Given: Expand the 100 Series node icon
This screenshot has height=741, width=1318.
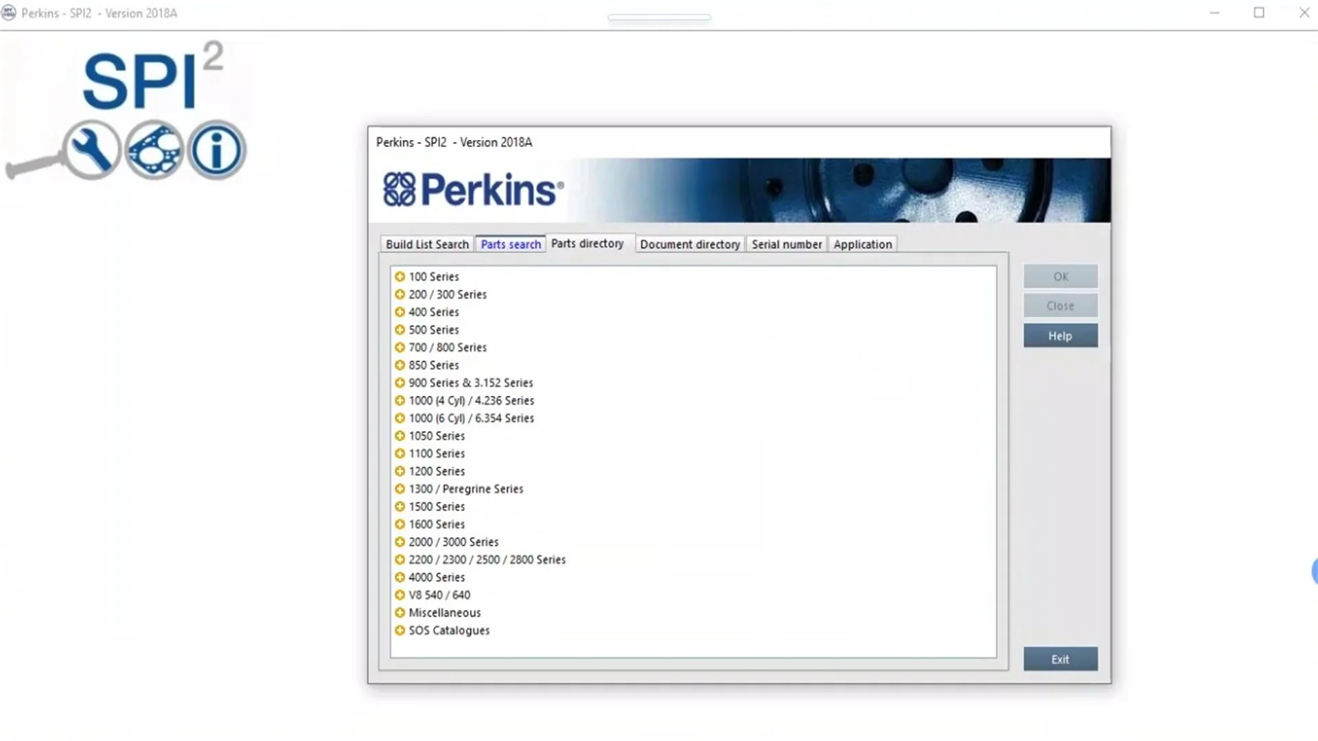Looking at the screenshot, I should coord(400,277).
